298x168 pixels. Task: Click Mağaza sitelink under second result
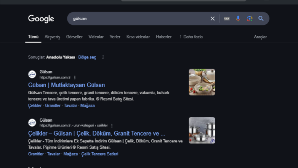[71, 154]
